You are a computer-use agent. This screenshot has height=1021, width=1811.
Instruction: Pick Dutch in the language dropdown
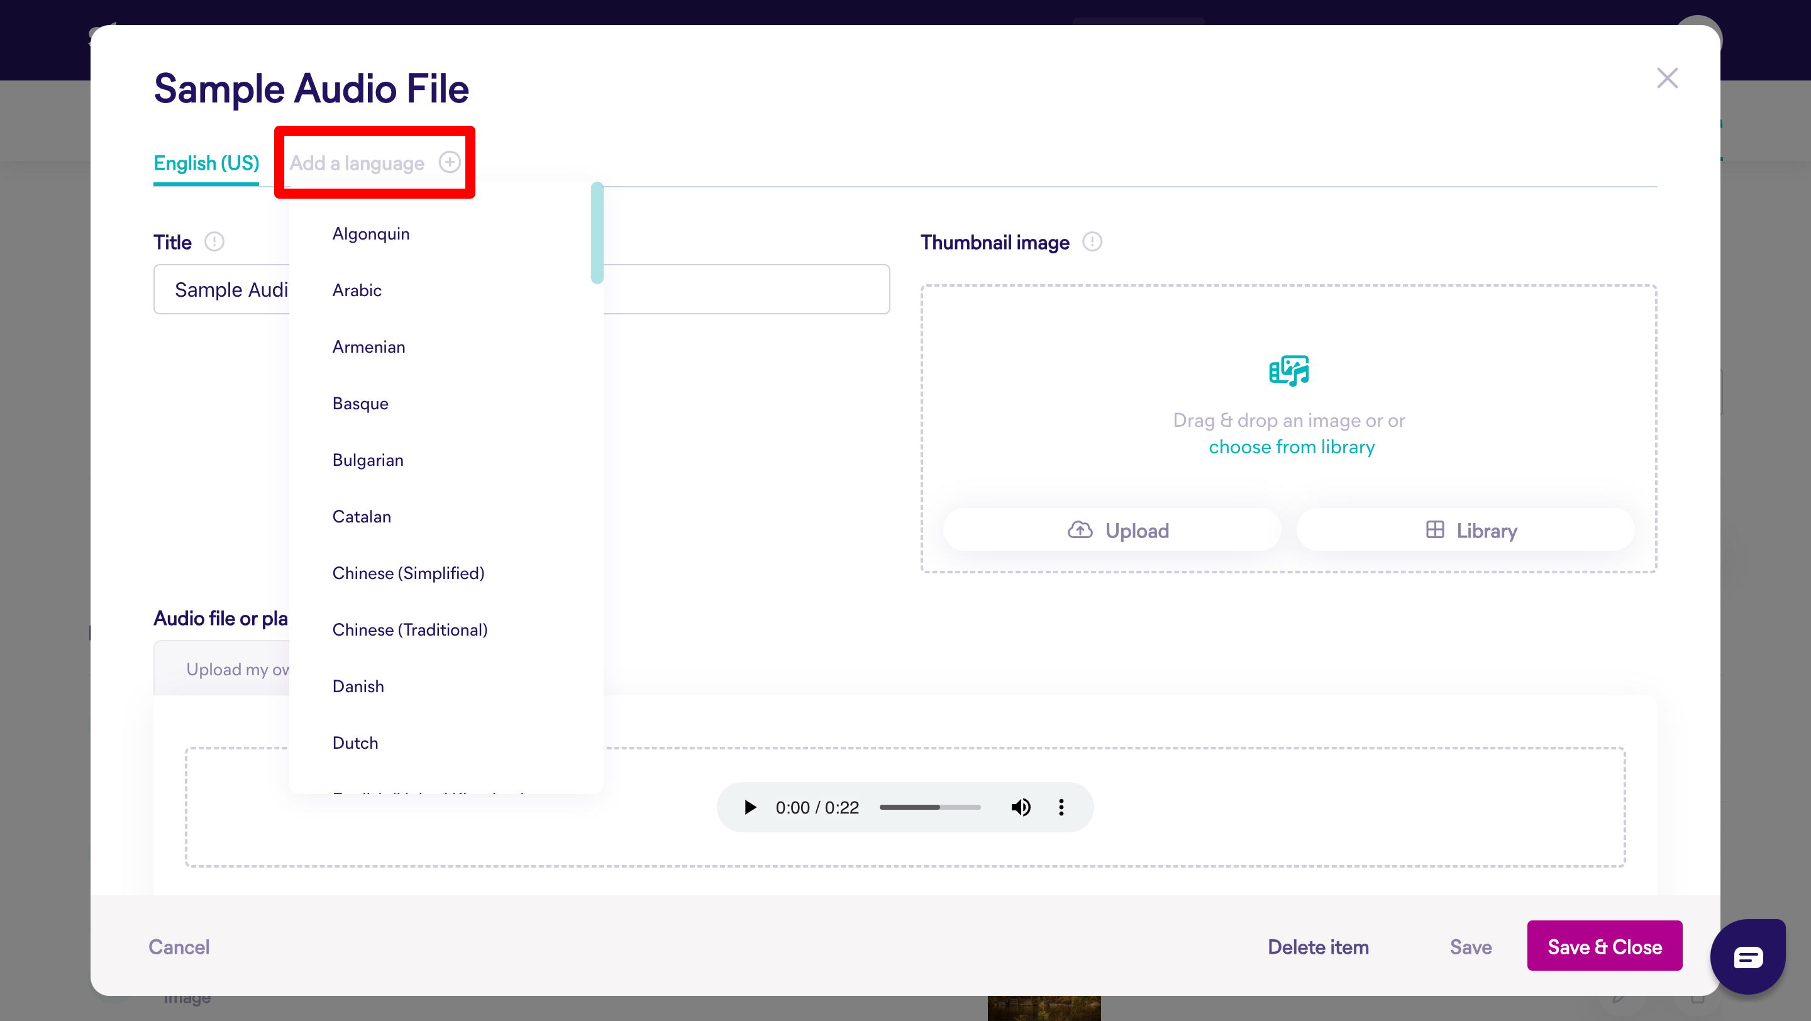(x=355, y=742)
